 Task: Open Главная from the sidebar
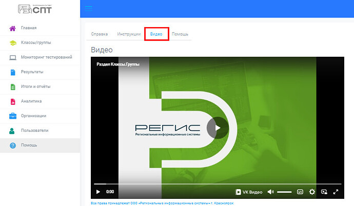[x=28, y=28]
